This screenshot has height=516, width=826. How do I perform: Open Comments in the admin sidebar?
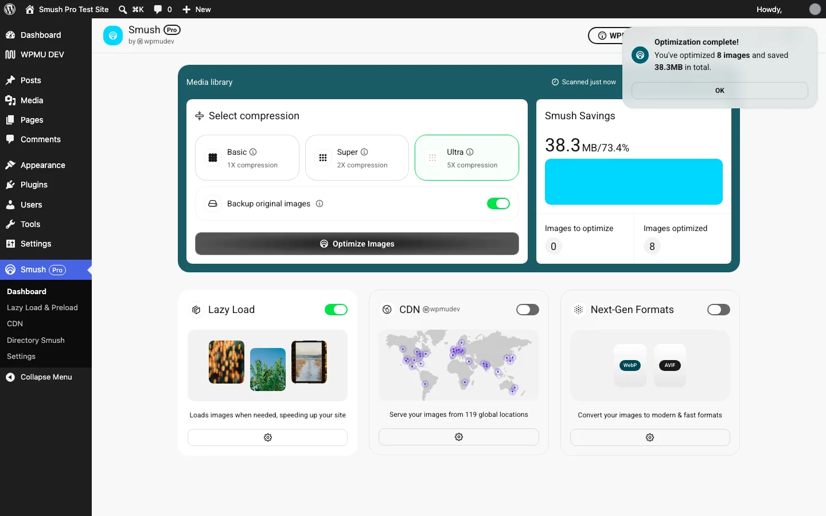(x=46, y=139)
